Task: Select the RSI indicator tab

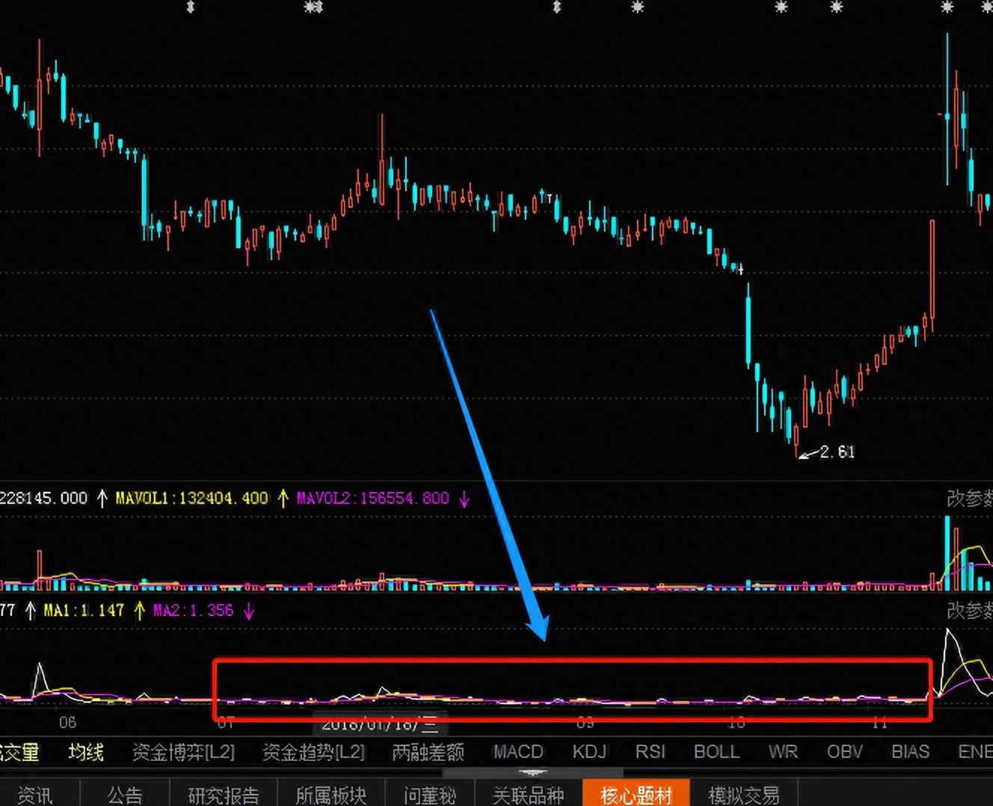Action: (650, 751)
